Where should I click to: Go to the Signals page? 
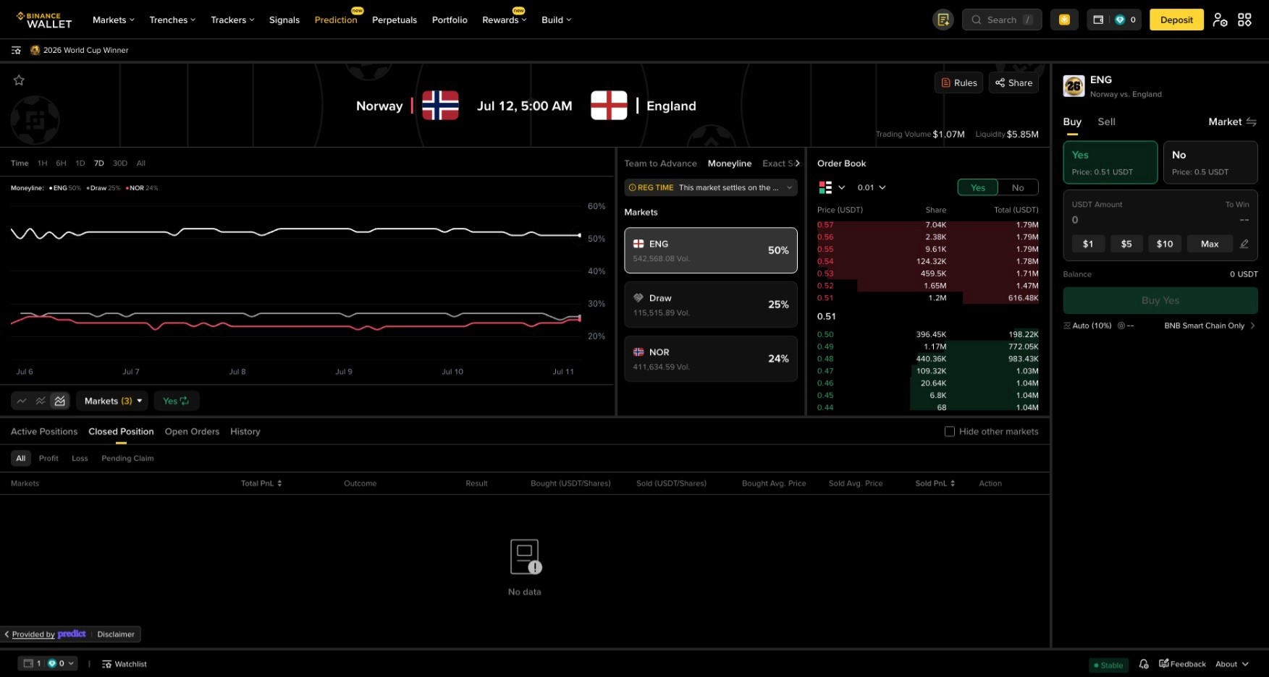[284, 20]
